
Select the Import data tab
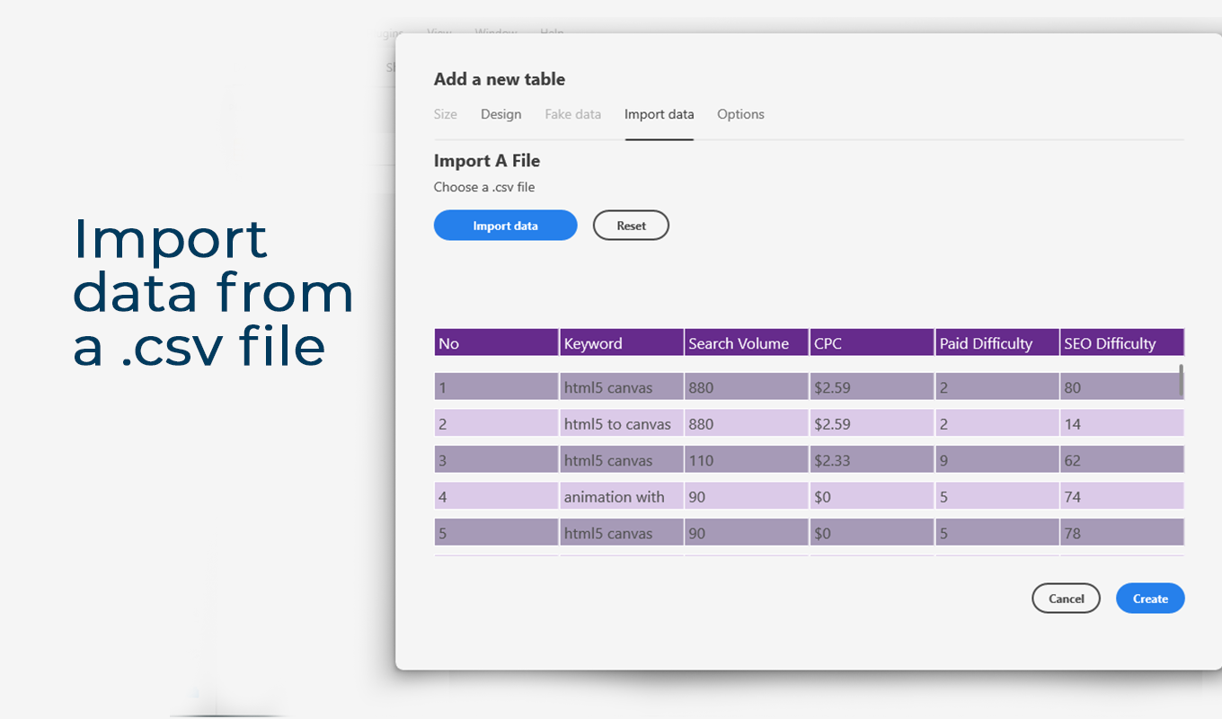tap(660, 114)
